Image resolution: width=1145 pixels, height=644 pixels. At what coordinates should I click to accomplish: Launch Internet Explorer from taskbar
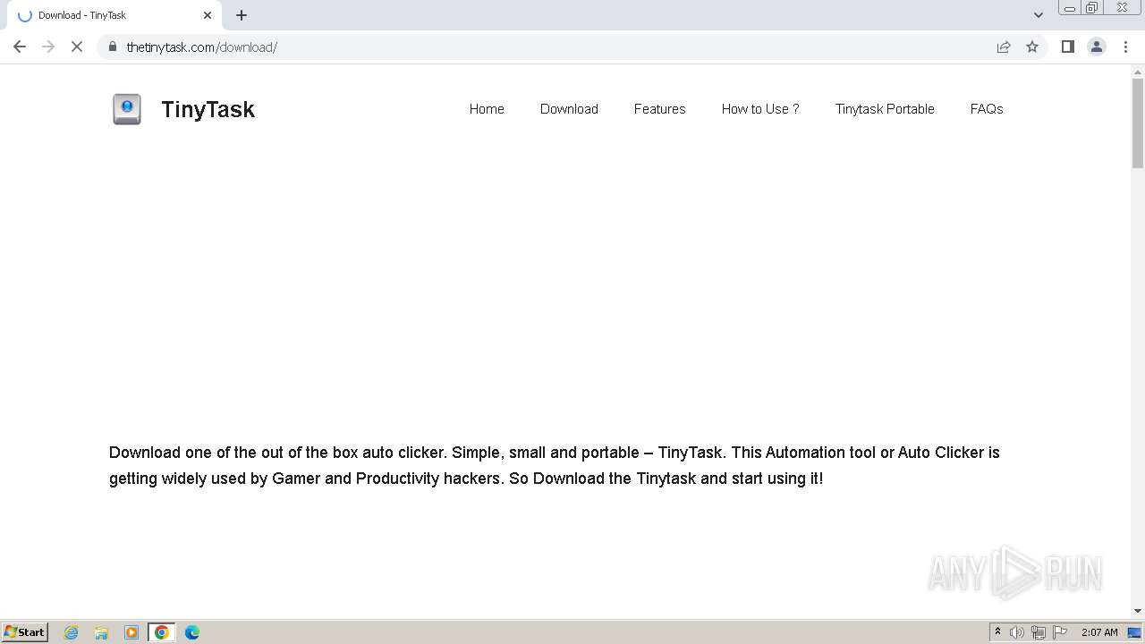[72, 632]
